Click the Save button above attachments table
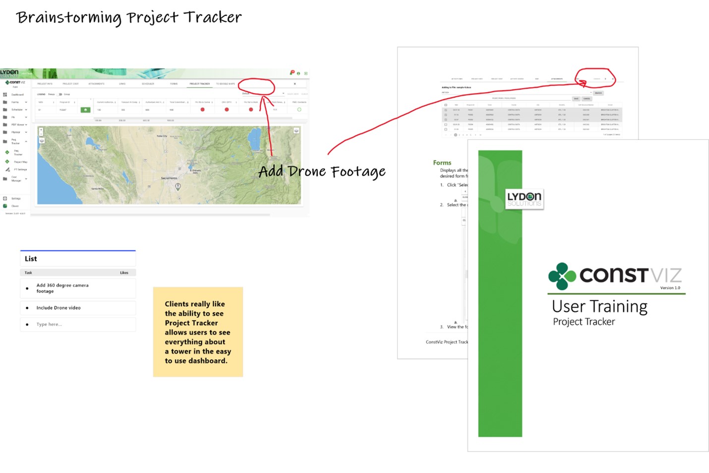Image resolution: width=709 pixels, height=473 pixels. point(576,99)
